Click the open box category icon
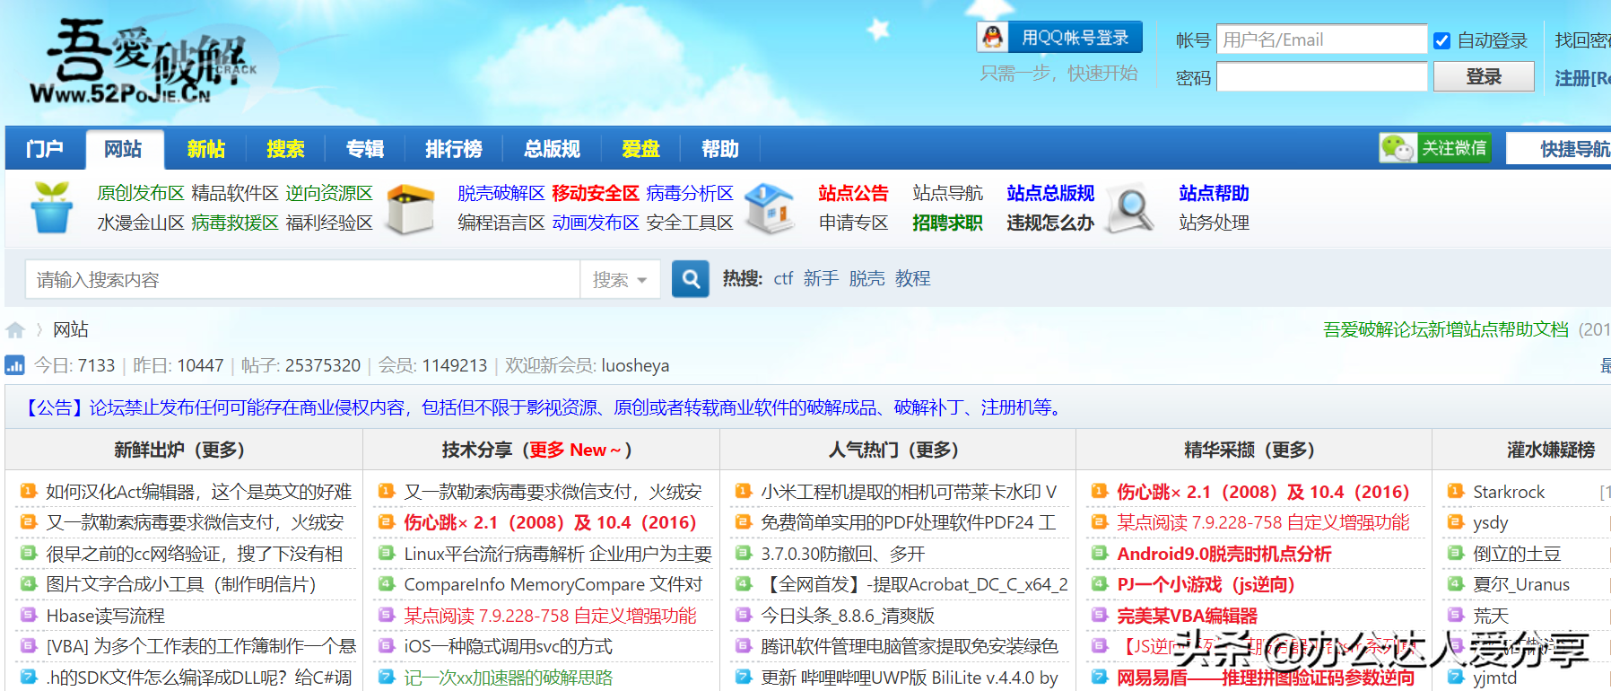The height and width of the screenshot is (691, 1611). coord(410,209)
